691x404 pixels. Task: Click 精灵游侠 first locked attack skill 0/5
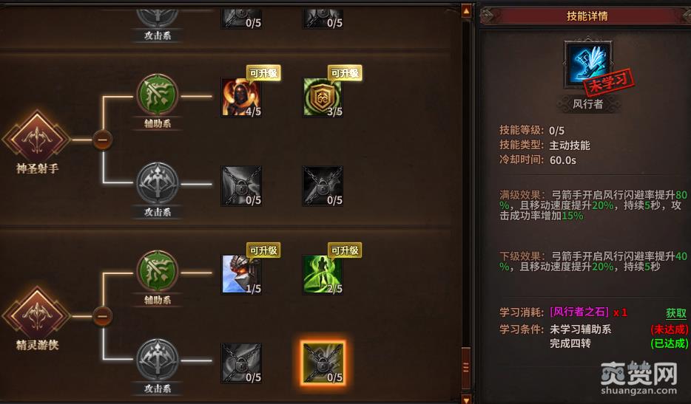point(241,363)
